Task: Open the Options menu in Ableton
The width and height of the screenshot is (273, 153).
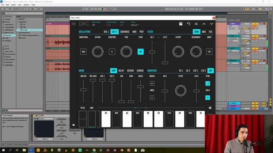Action: pos(26,5)
